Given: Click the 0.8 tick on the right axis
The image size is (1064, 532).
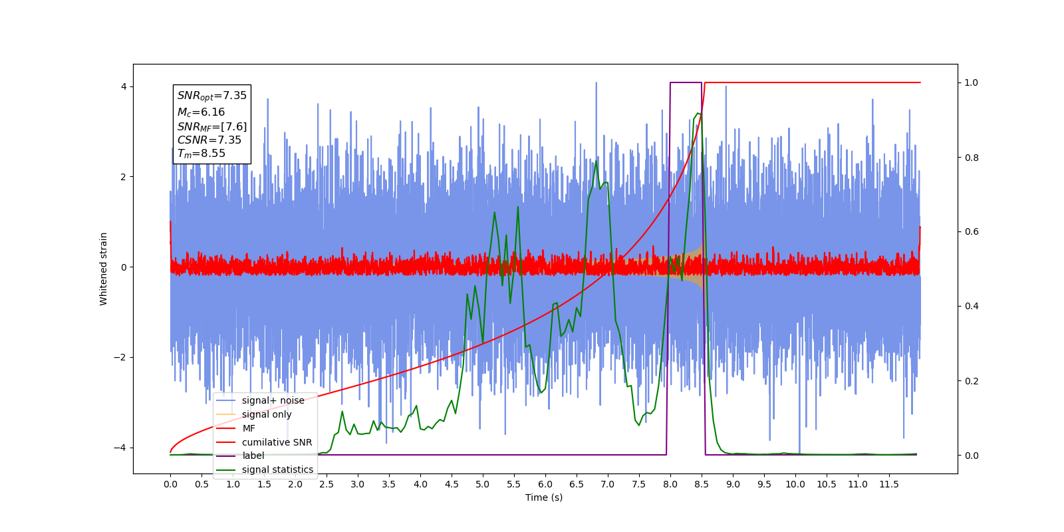Looking at the screenshot, I should tap(972, 158).
